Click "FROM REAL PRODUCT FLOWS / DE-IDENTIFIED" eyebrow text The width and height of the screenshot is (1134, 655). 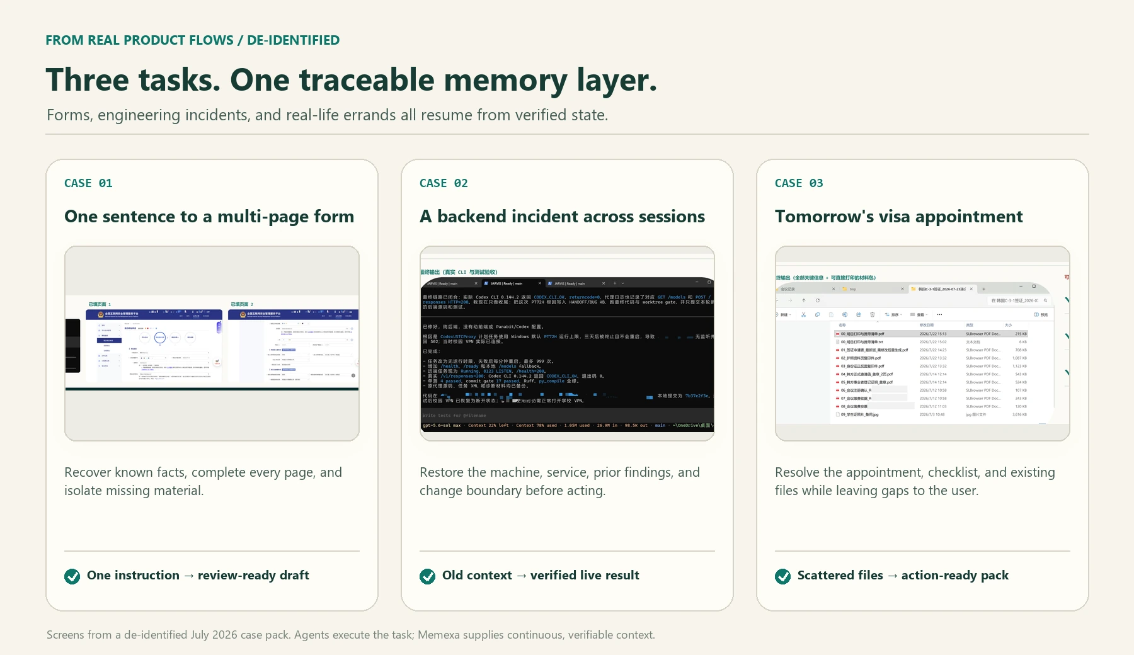pyautogui.click(x=192, y=40)
